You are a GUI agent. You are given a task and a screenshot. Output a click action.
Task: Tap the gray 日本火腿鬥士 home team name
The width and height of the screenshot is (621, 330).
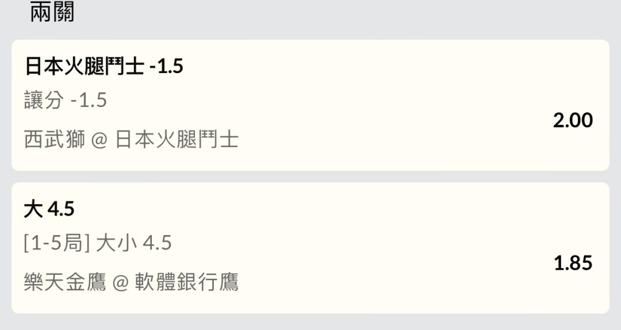point(177,140)
